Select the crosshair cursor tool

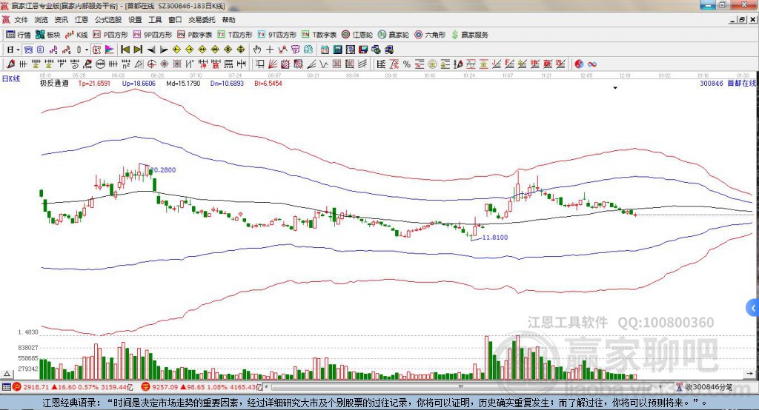pos(270,50)
